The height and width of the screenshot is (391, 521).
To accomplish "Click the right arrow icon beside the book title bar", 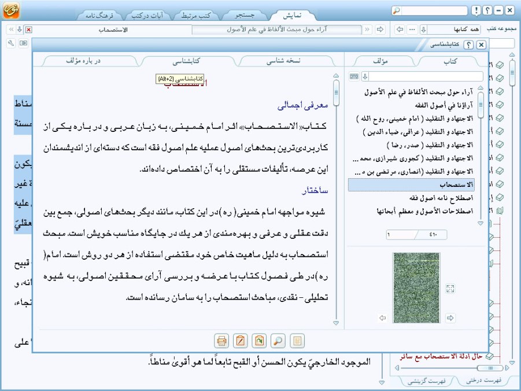I will click(x=380, y=29).
